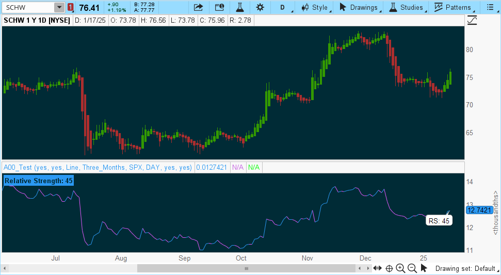This screenshot has height=275, width=501.
Task: Click the red 1 link badge
Action: 70,7
